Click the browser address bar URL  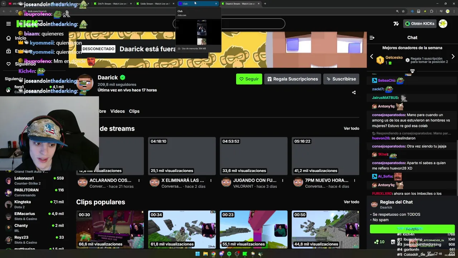pyautogui.click(x=37, y=11)
